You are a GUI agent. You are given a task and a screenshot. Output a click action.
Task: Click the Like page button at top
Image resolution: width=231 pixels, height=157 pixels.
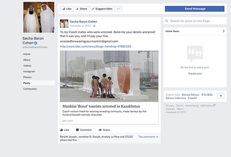[67, 9]
